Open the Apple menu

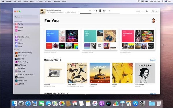[3, 1]
